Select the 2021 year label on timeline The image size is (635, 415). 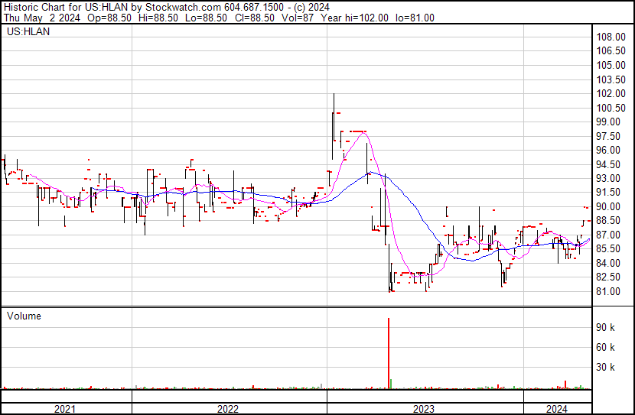point(66,408)
